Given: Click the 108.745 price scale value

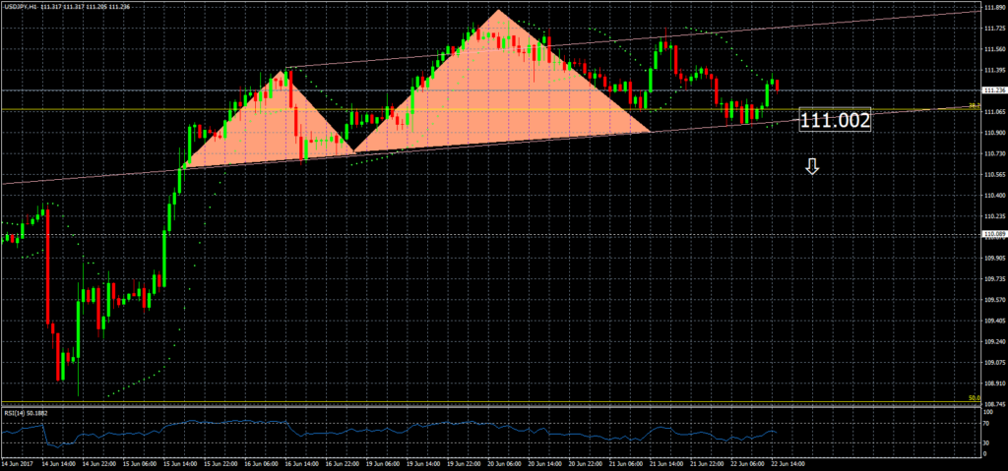Looking at the screenshot, I should point(993,404).
